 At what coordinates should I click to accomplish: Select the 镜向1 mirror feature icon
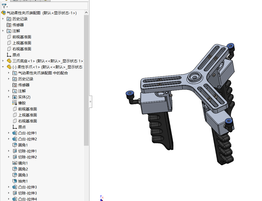pyautogui.click(x=15, y=163)
